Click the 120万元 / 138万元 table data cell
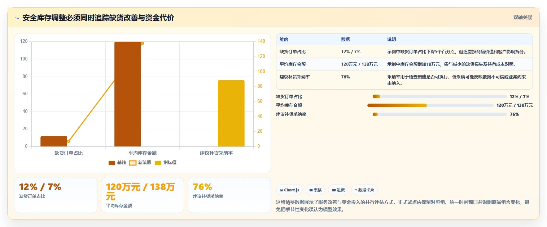Viewport: 547px width, 227px height. [359, 64]
